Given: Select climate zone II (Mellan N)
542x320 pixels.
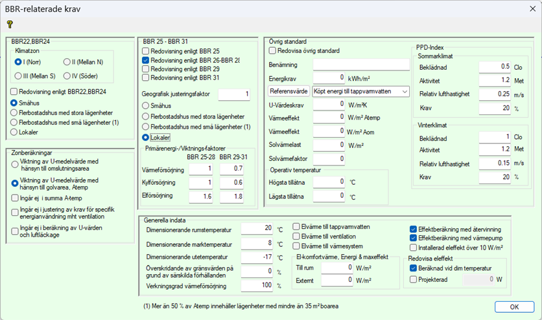Looking at the screenshot, I should coord(67,62).
